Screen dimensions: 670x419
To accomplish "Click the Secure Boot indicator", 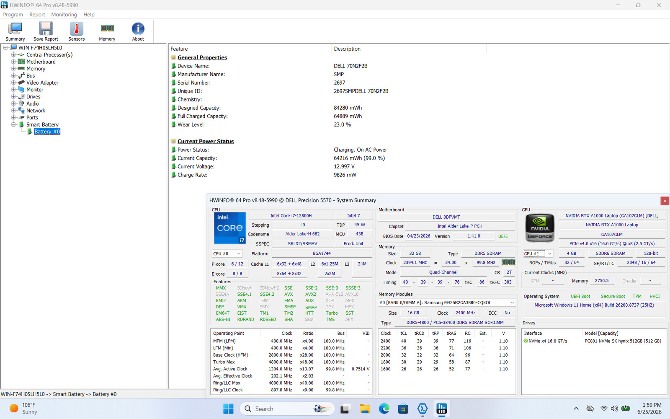I will [613, 296].
